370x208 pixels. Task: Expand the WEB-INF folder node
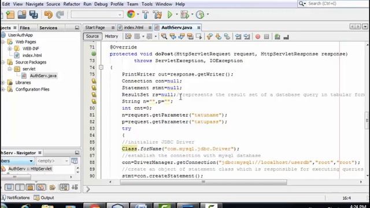[10, 49]
